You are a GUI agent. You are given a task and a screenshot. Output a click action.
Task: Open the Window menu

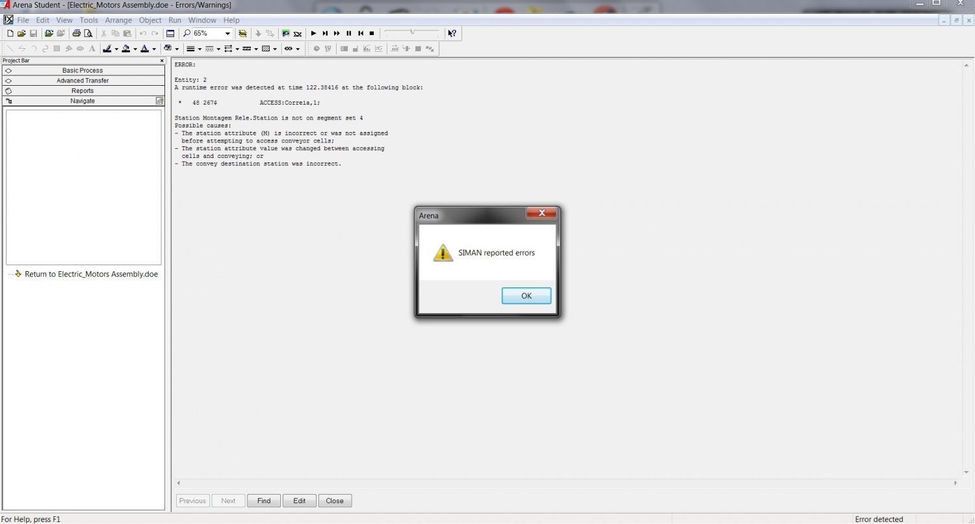coord(202,20)
